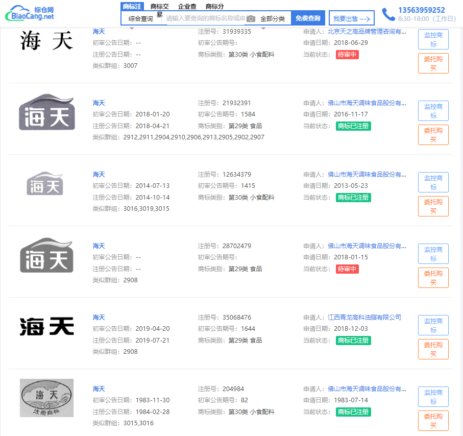This screenshot has height=436, width=463.
Task: Open the 海天 title link for 21932391
Action: click(99, 103)
